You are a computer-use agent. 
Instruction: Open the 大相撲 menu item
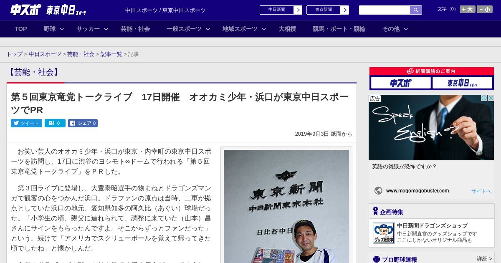click(287, 29)
